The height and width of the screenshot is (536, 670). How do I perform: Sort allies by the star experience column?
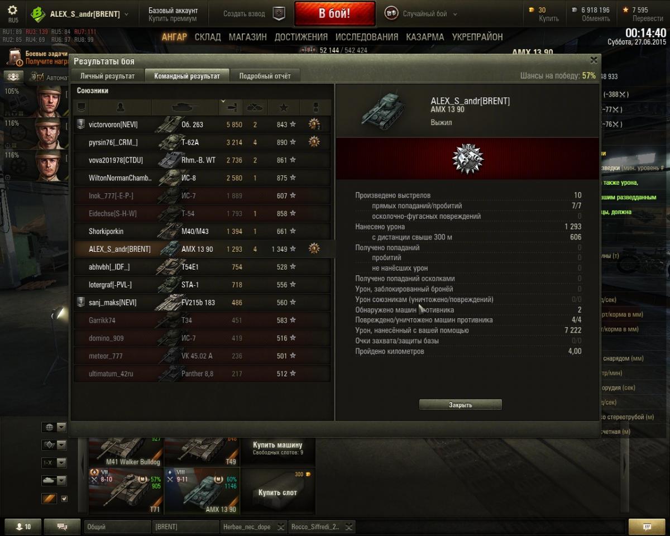click(x=284, y=107)
